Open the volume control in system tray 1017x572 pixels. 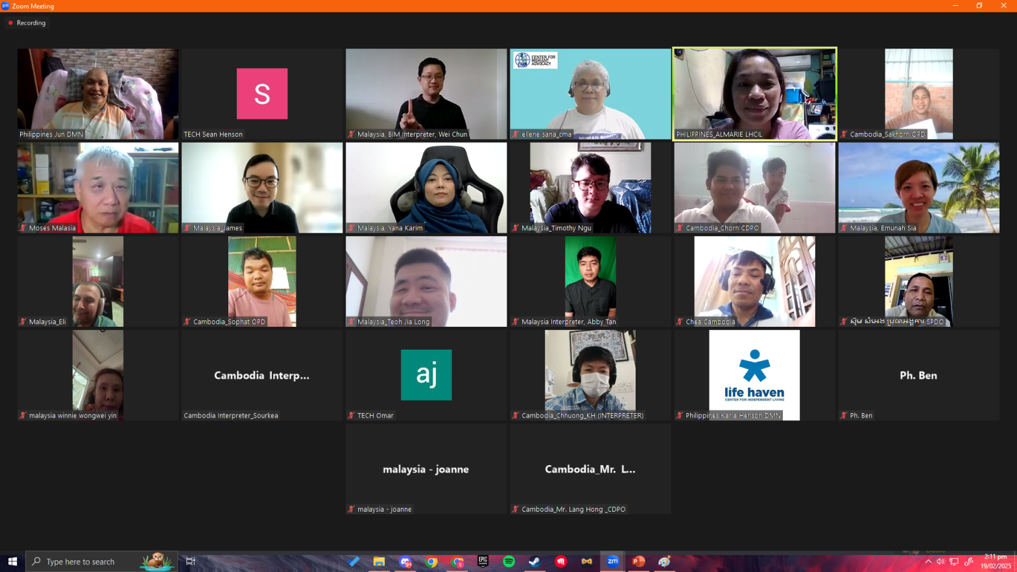click(940, 562)
